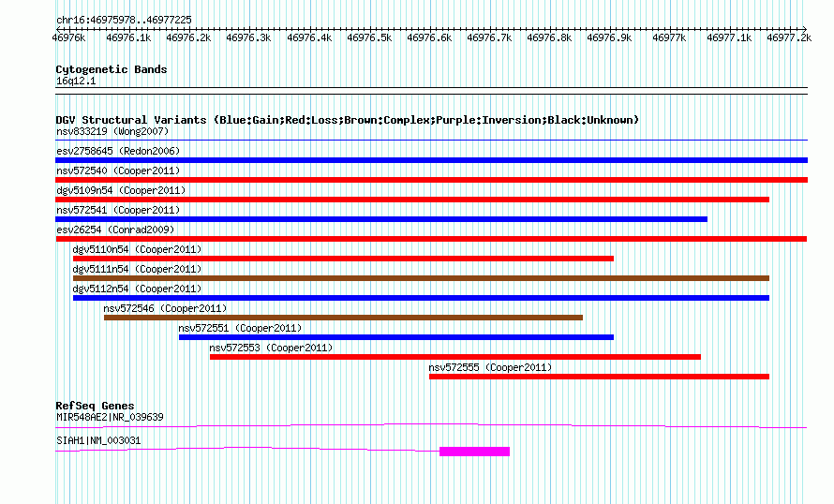Open dgv5110n54 (Cooper2011) variant label
The height and width of the screenshot is (504, 834).
[137, 249]
